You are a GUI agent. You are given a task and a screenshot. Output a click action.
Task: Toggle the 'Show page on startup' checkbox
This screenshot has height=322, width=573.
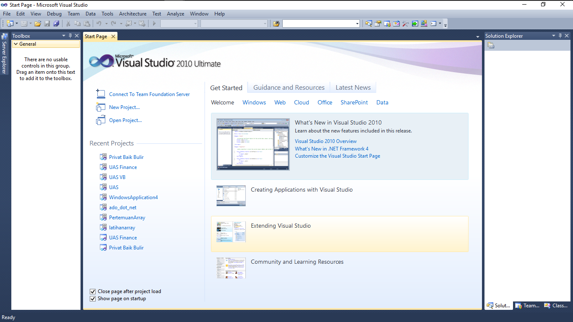point(93,299)
